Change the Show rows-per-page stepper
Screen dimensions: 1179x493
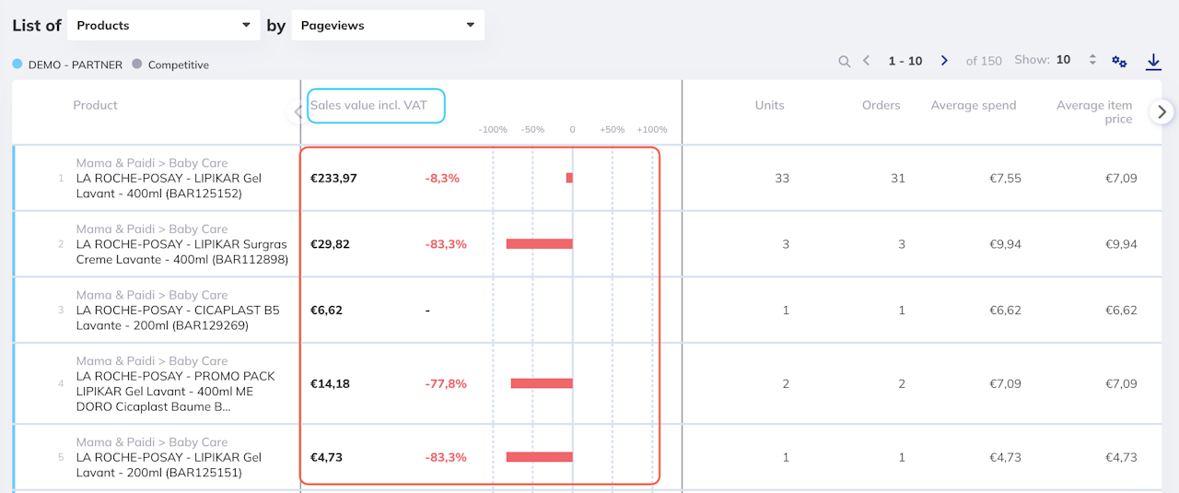[x=1092, y=60]
